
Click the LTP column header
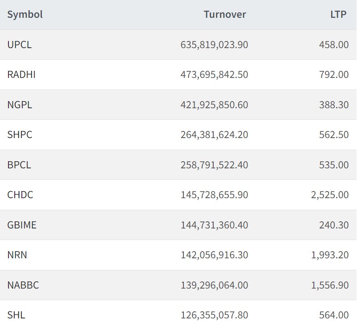pyautogui.click(x=338, y=14)
